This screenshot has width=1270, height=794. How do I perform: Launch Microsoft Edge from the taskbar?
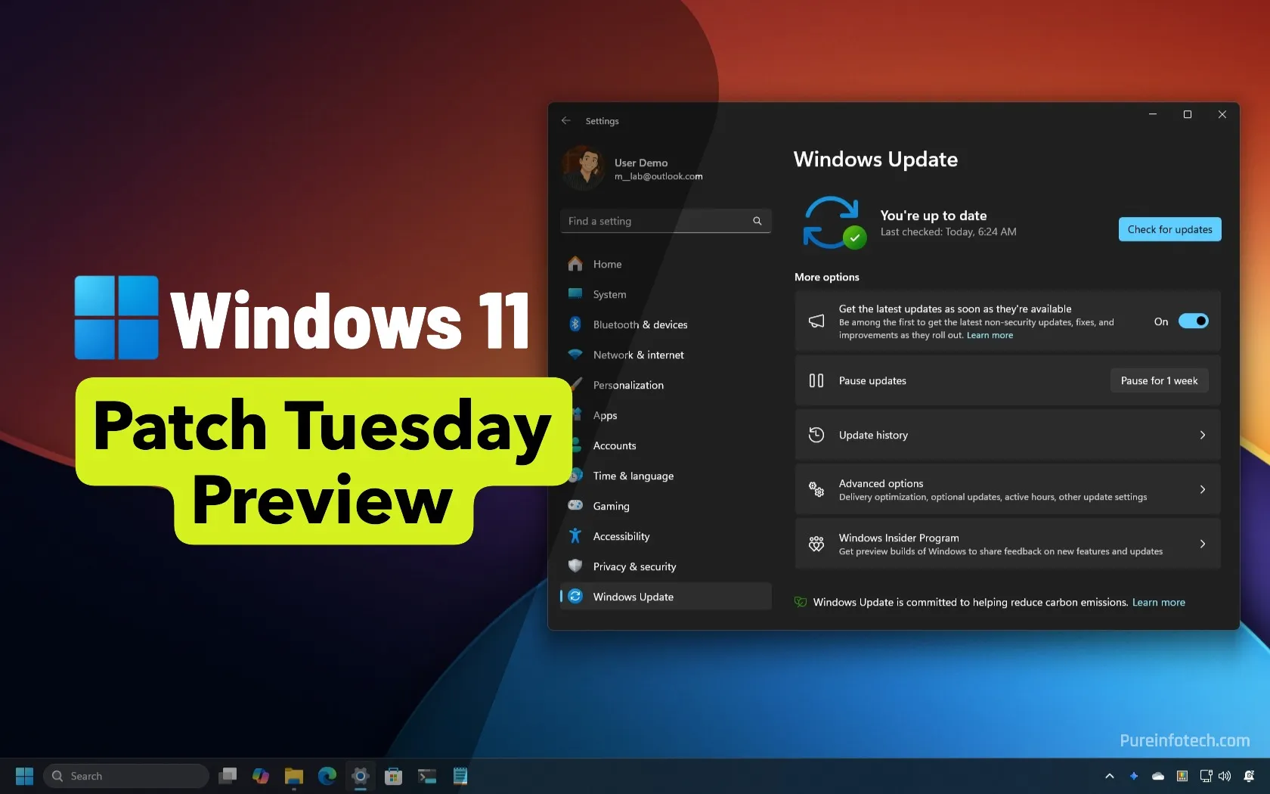tap(327, 776)
